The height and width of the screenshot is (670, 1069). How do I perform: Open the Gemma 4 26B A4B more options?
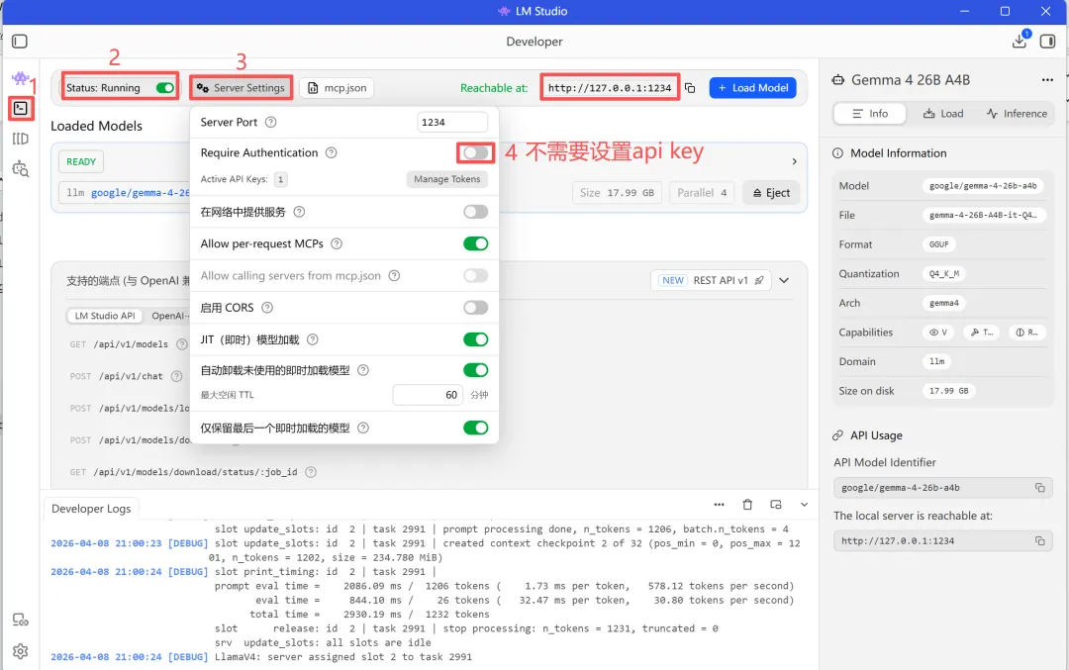click(1047, 80)
